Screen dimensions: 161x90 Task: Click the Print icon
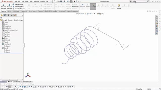64,1
